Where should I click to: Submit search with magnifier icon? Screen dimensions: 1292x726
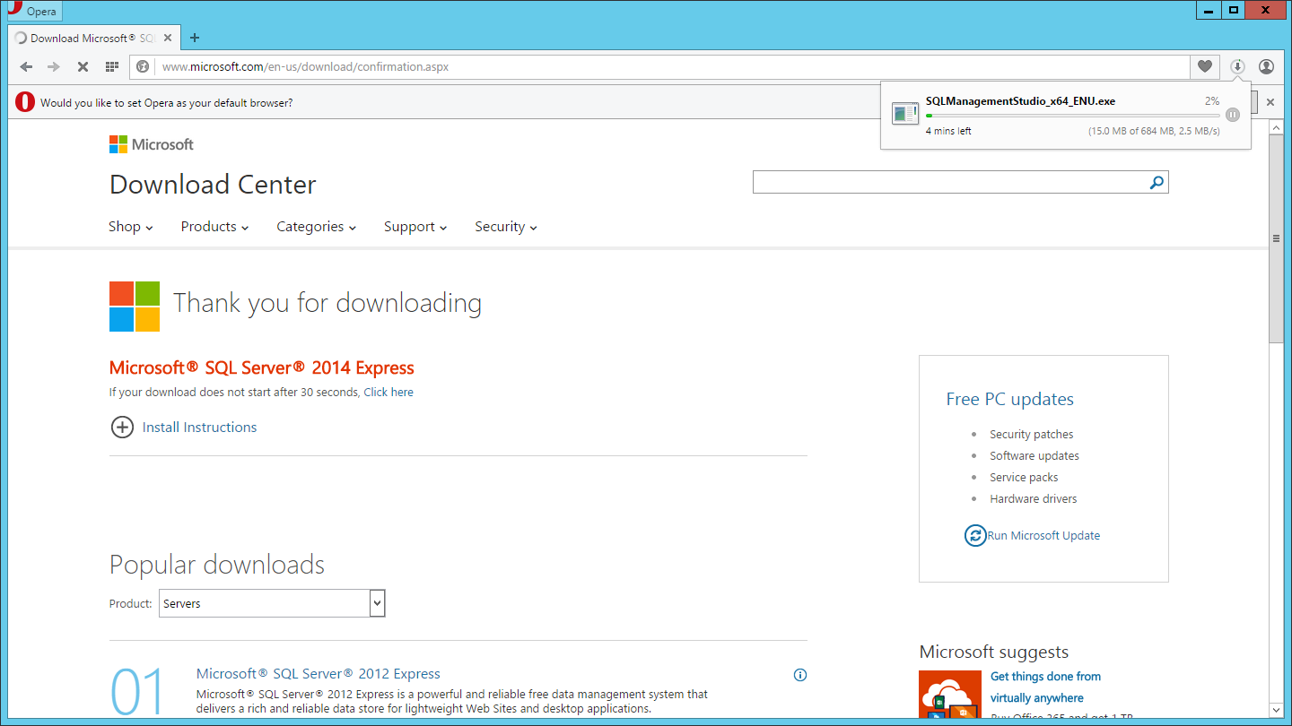click(x=1157, y=183)
